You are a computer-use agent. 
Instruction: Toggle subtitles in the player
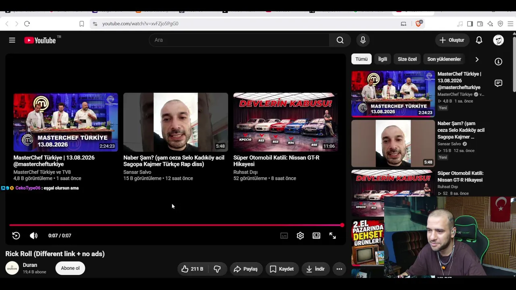pos(284,236)
